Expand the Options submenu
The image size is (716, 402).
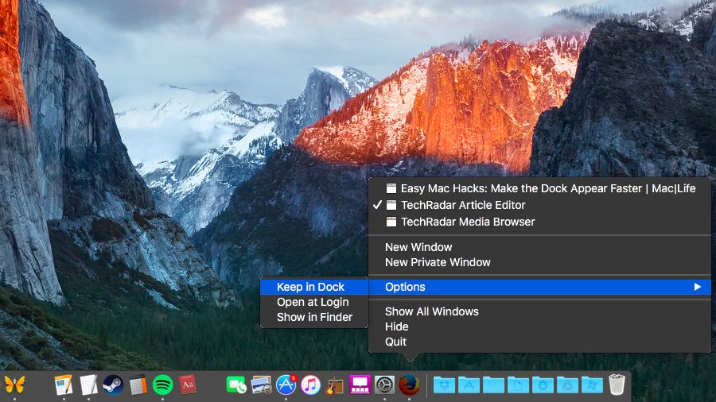(539, 287)
